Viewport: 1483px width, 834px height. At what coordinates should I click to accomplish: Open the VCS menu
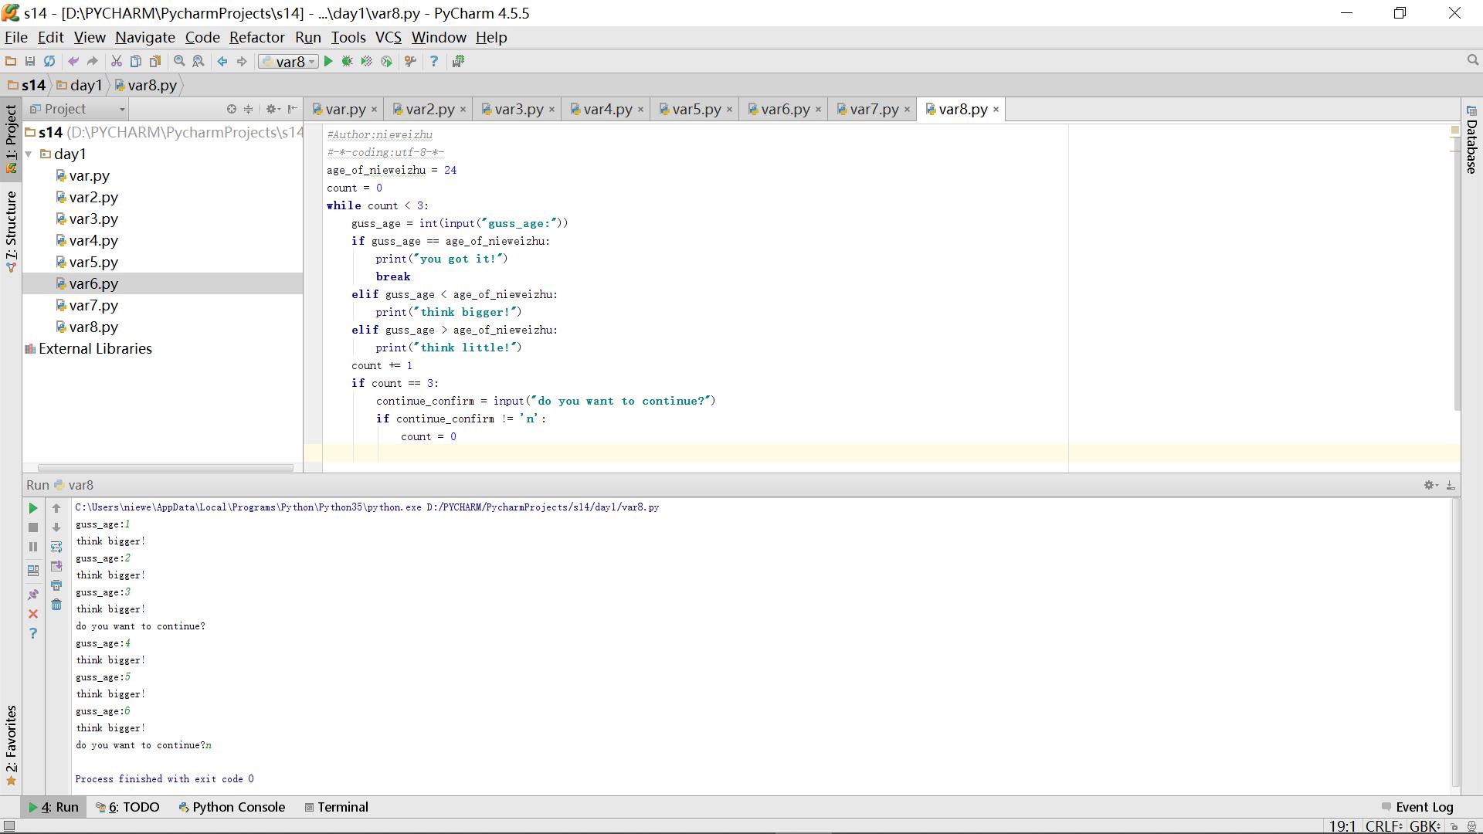click(x=388, y=37)
